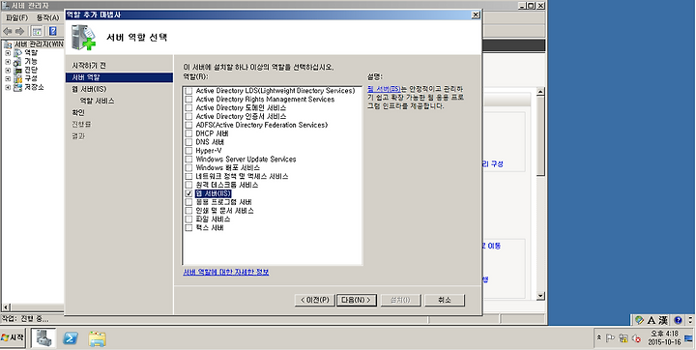Image resolution: width=696 pixels, height=350 pixels.
Task: Click tree pane horizontal scroll left arrow
Action: (6, 307)
